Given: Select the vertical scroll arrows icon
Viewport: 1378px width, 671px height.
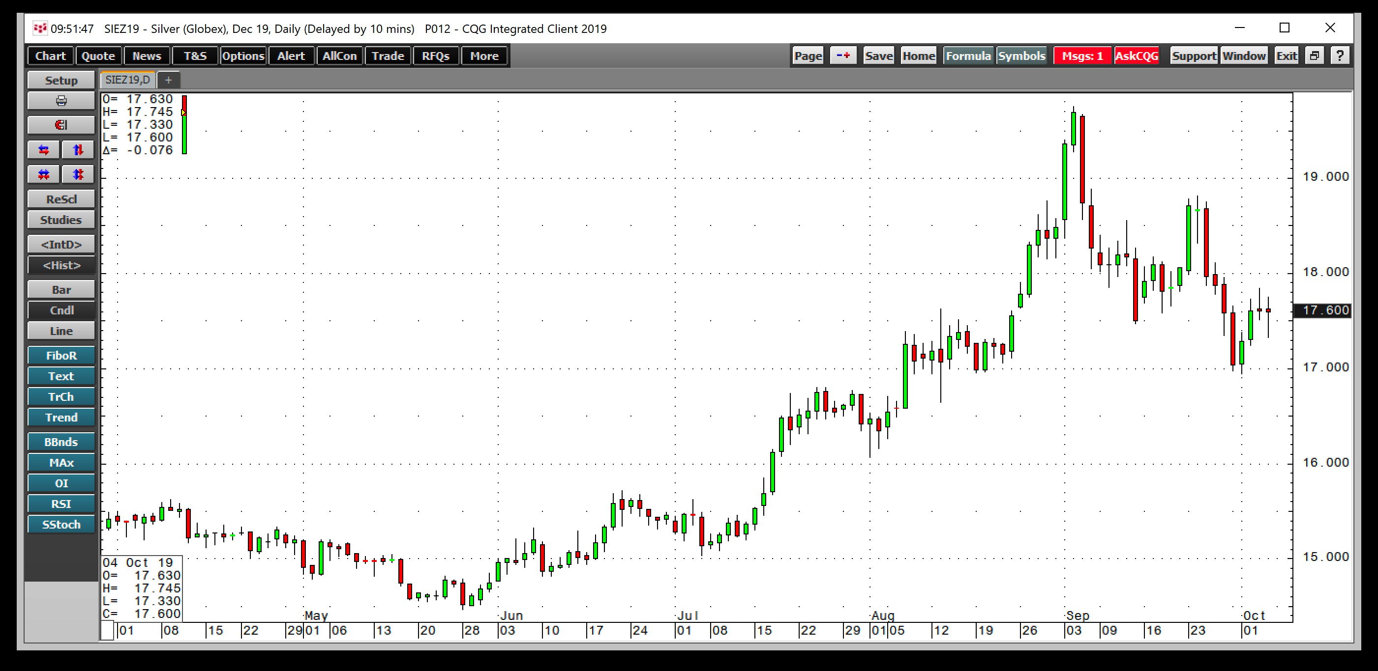Looking at the screenshot, I should [x=78, y=150].
